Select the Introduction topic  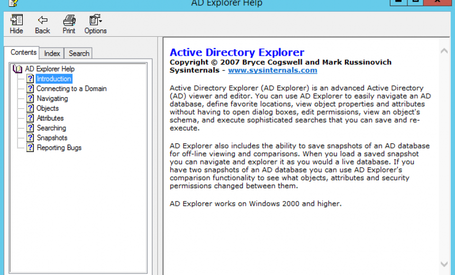(x=54, y=79)
